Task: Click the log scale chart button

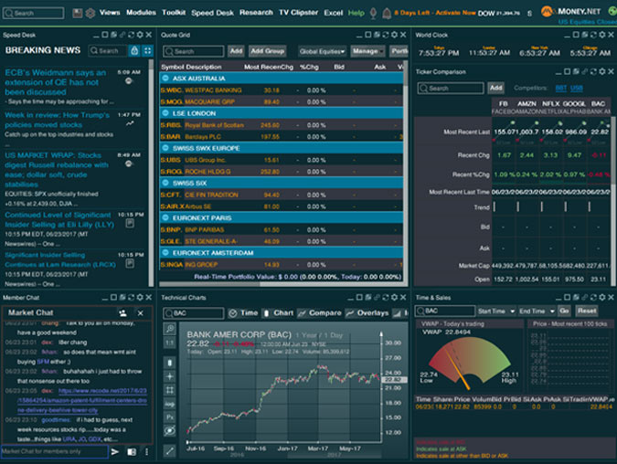Action: click(169, 403)
